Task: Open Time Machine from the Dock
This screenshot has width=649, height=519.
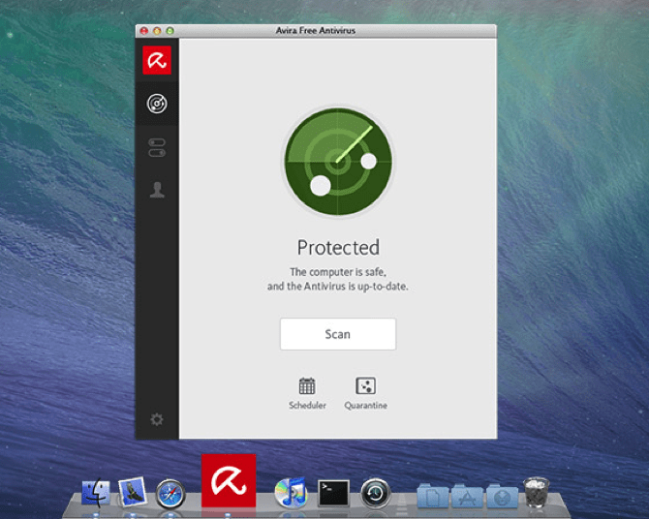Action: 376,493
